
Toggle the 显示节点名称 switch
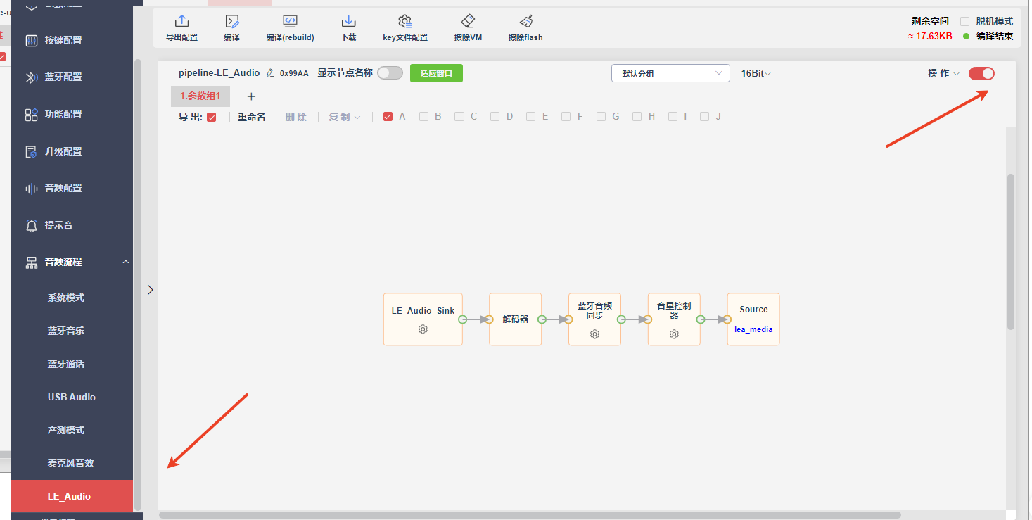[390, 73]
